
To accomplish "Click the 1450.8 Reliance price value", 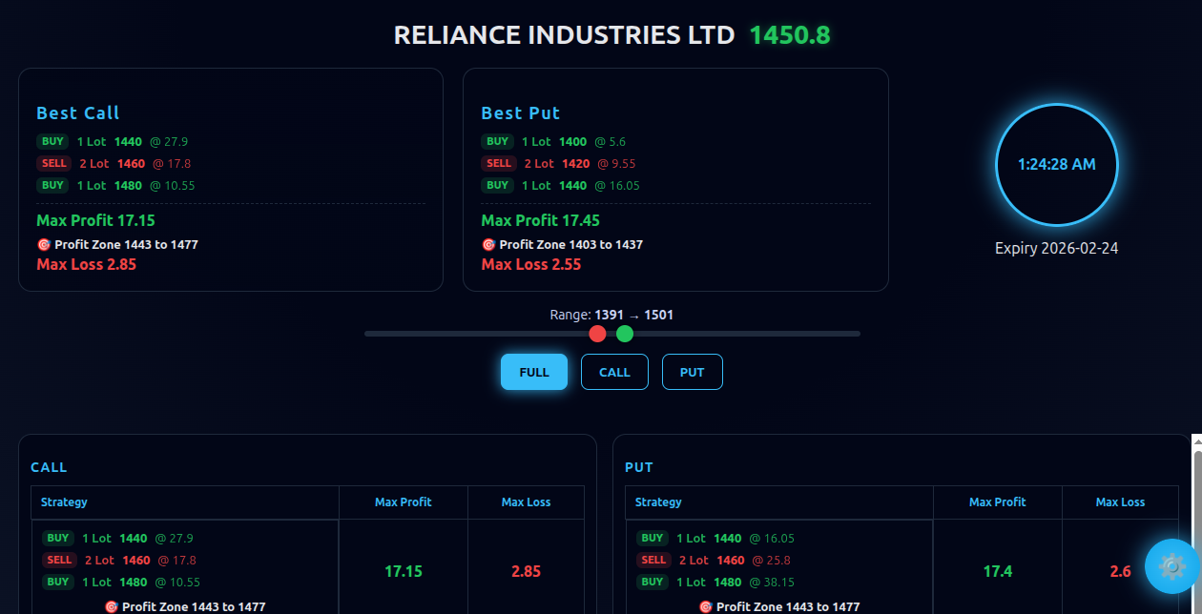I will pyautogui.click(x=789, y=35).
